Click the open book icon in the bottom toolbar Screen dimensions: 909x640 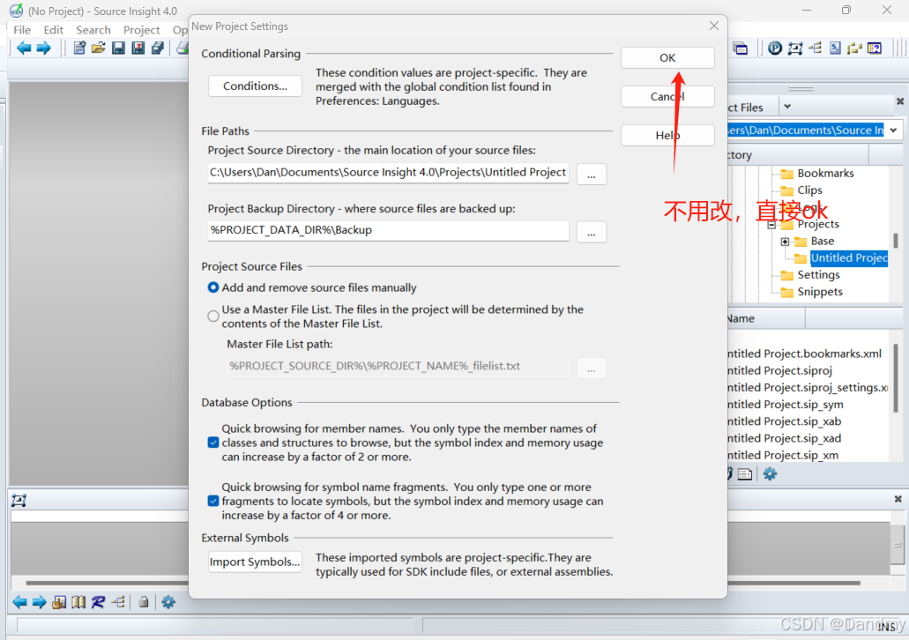point(78,602)
